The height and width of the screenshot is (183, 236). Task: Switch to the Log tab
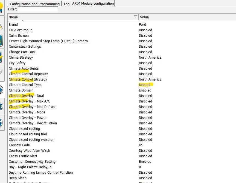[x=66, y=4]
